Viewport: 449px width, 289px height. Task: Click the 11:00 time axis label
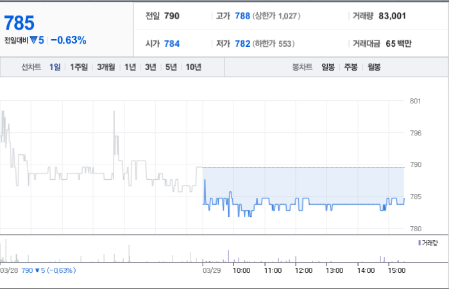point(273,270)
